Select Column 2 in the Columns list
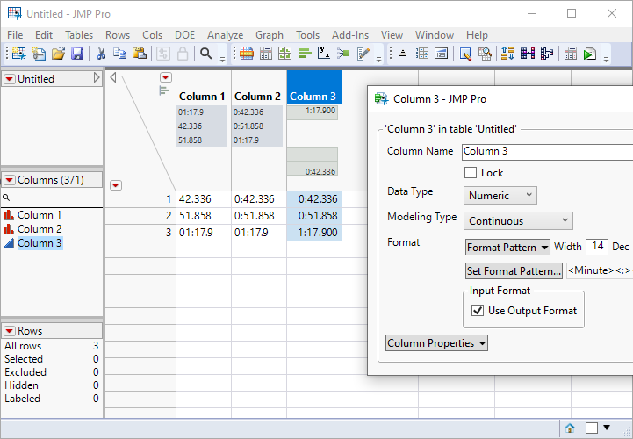Screen dimensions: 633x439 (x=40, y=229)
